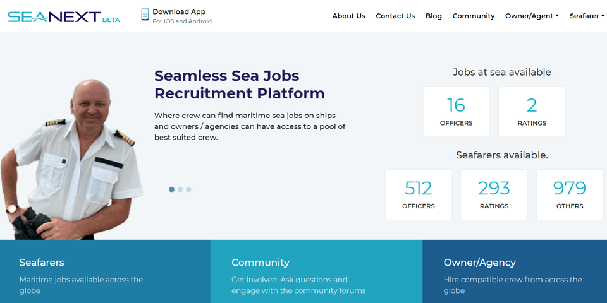The image size is (607, 303).
Task: Click the 2 Ratings jobs card
Action: click(532, 112)
